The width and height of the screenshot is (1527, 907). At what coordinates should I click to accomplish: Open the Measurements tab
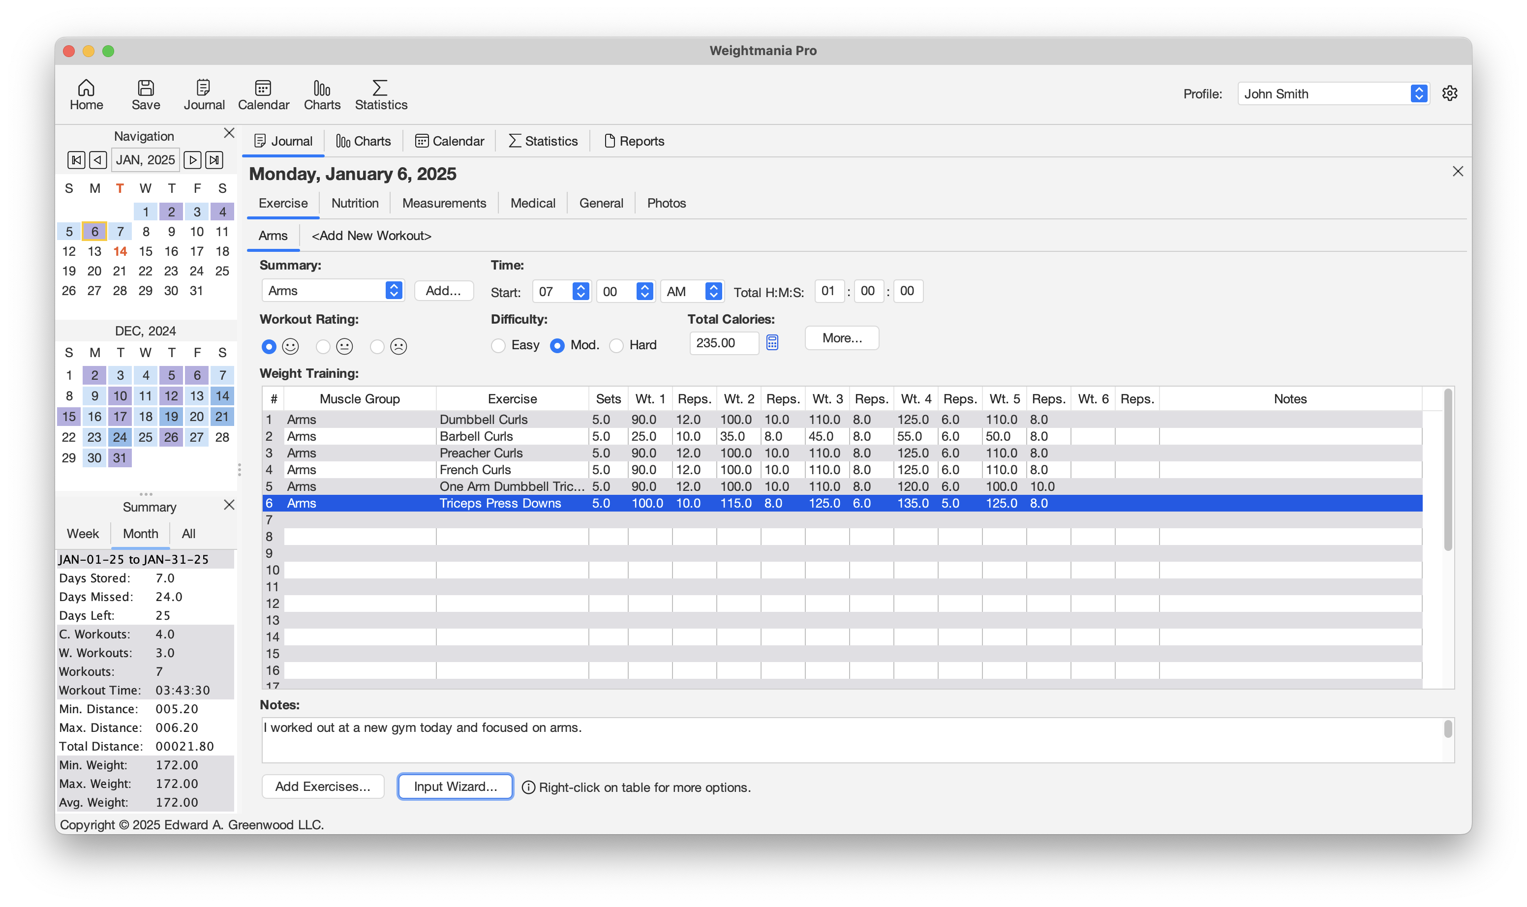tap(444, 203)
